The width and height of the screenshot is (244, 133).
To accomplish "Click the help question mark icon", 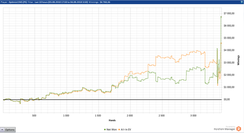I will tap(242, 2).
